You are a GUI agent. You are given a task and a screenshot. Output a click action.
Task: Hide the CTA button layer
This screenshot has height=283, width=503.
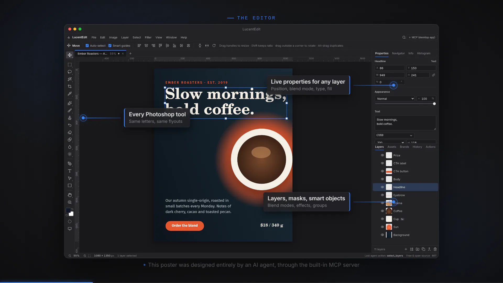pyautogui.click(x=382, y=171)
